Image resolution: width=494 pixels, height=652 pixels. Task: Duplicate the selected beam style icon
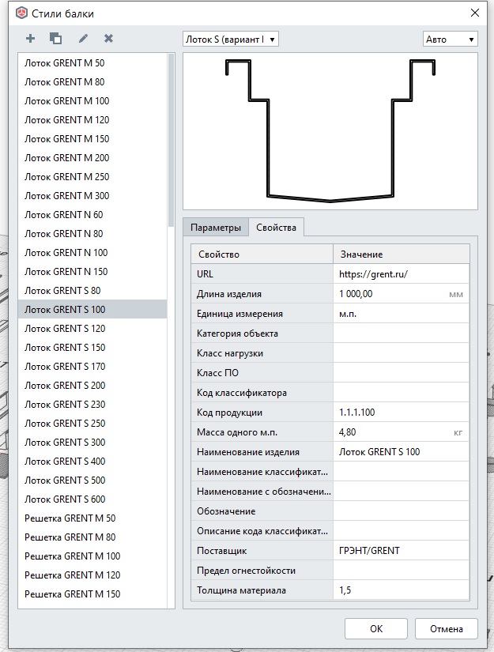click(55, 39)
